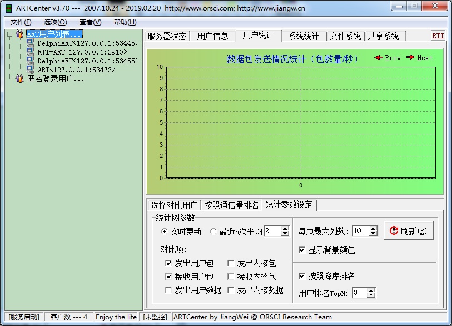The image size is (452, 326).
Task: Click the red Next arrow icon
Action: [x=411, y=57]
